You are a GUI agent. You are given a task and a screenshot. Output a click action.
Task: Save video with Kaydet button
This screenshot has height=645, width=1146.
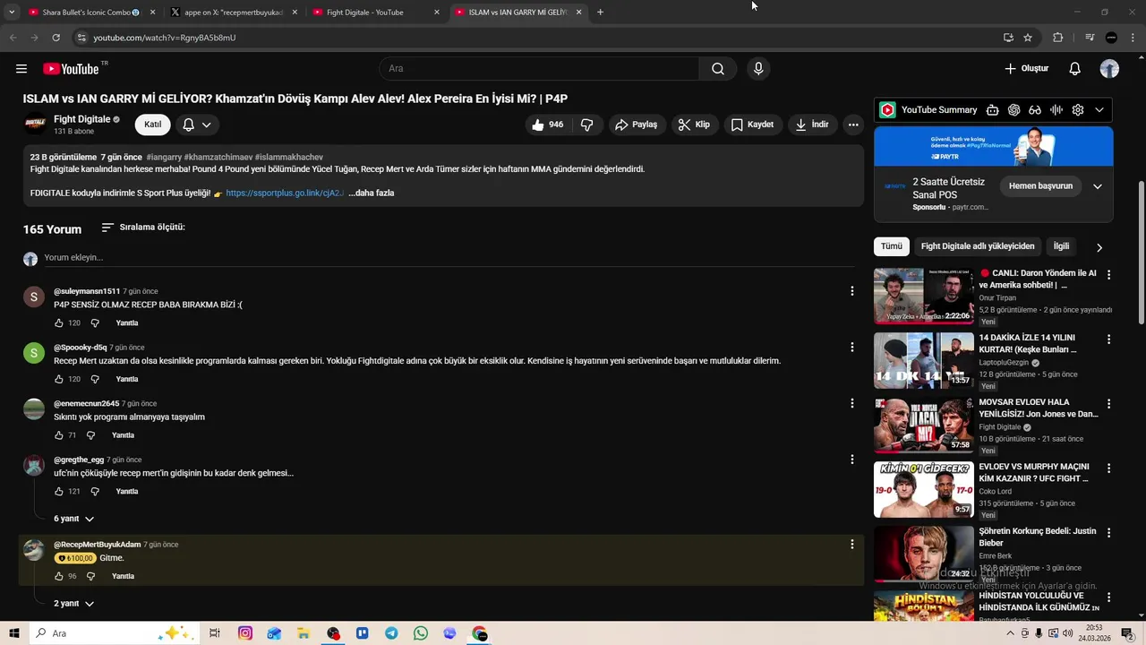tap(752, 125)
